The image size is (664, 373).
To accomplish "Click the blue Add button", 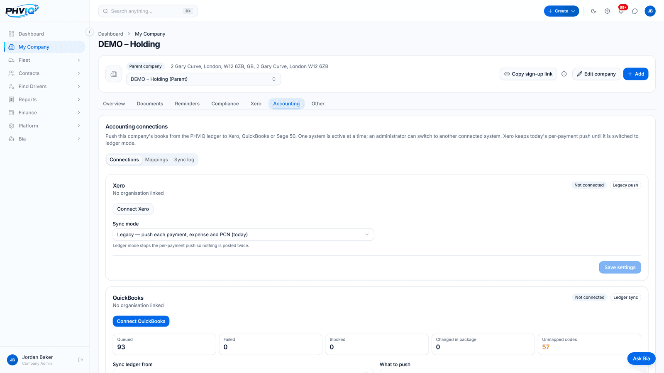I will [636, 74].
